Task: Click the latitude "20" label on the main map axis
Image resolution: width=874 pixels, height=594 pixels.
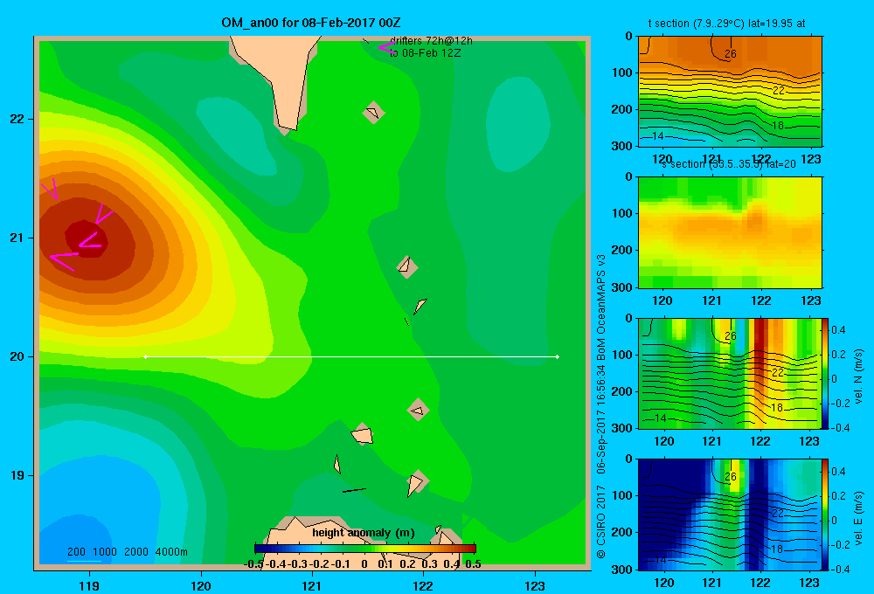Action: pyautogui.click(x=17, y=356)
